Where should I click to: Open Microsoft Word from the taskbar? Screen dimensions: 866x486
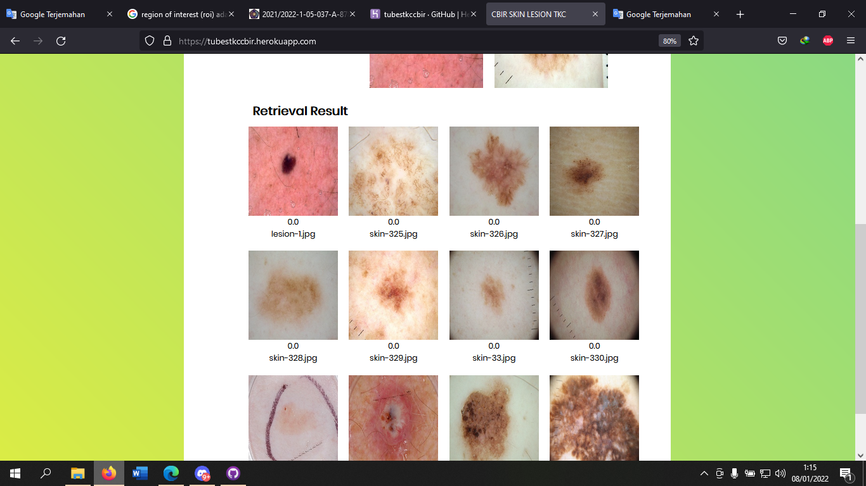coord(139,473)
